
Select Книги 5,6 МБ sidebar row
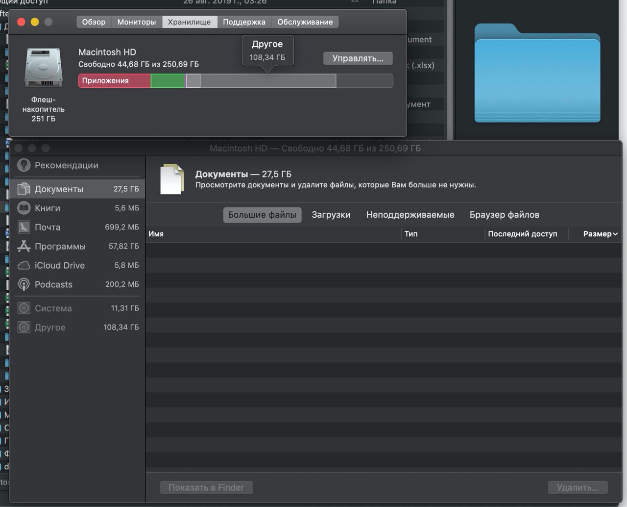(77, 208)
